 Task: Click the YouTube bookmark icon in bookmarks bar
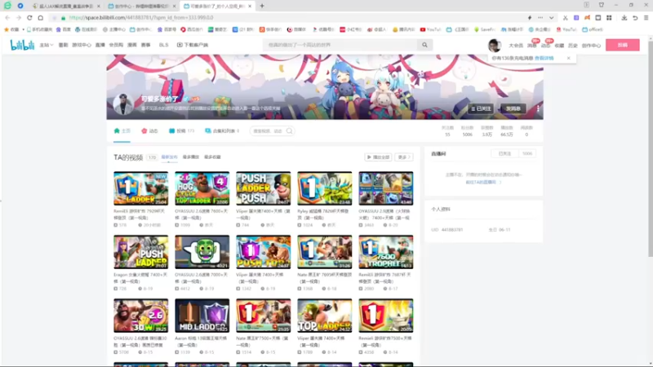pyautogui.click(x=423, y=29)
